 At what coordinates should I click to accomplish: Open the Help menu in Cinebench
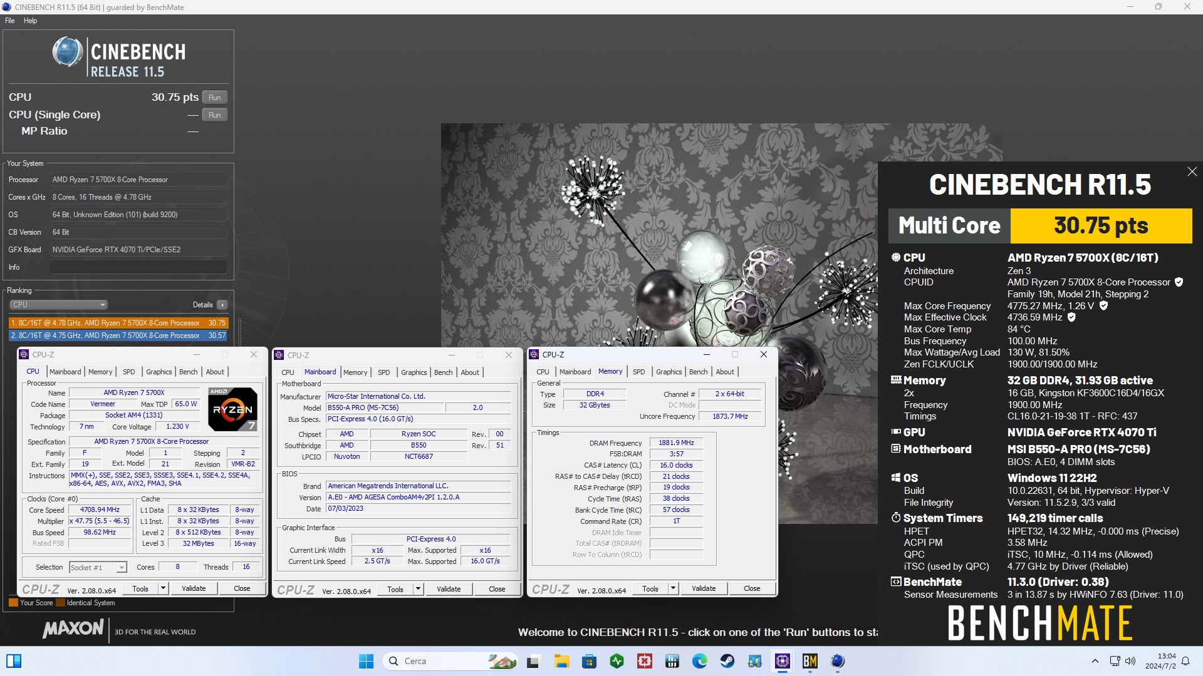[30, 21]
